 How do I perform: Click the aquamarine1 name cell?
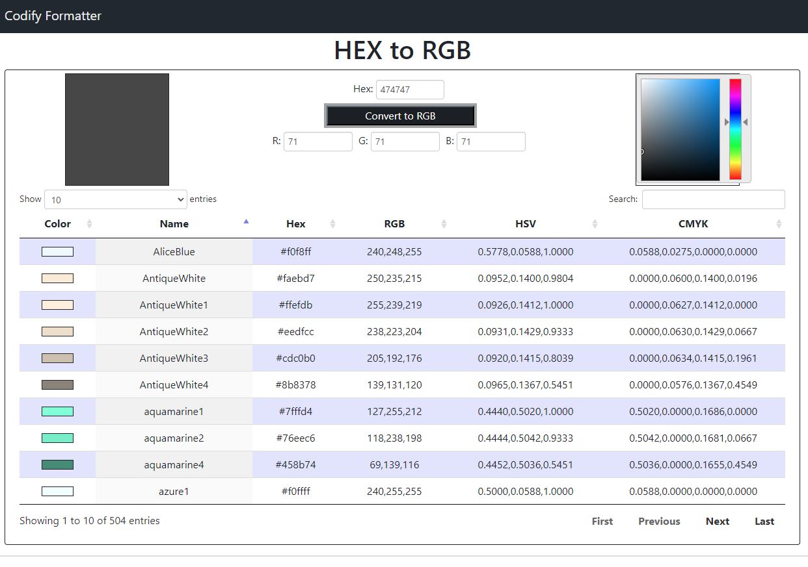174,412
